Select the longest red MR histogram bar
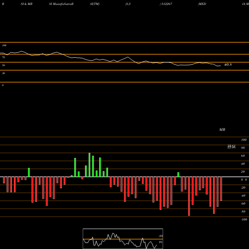 pyautogui.click(x=189, y=196)
